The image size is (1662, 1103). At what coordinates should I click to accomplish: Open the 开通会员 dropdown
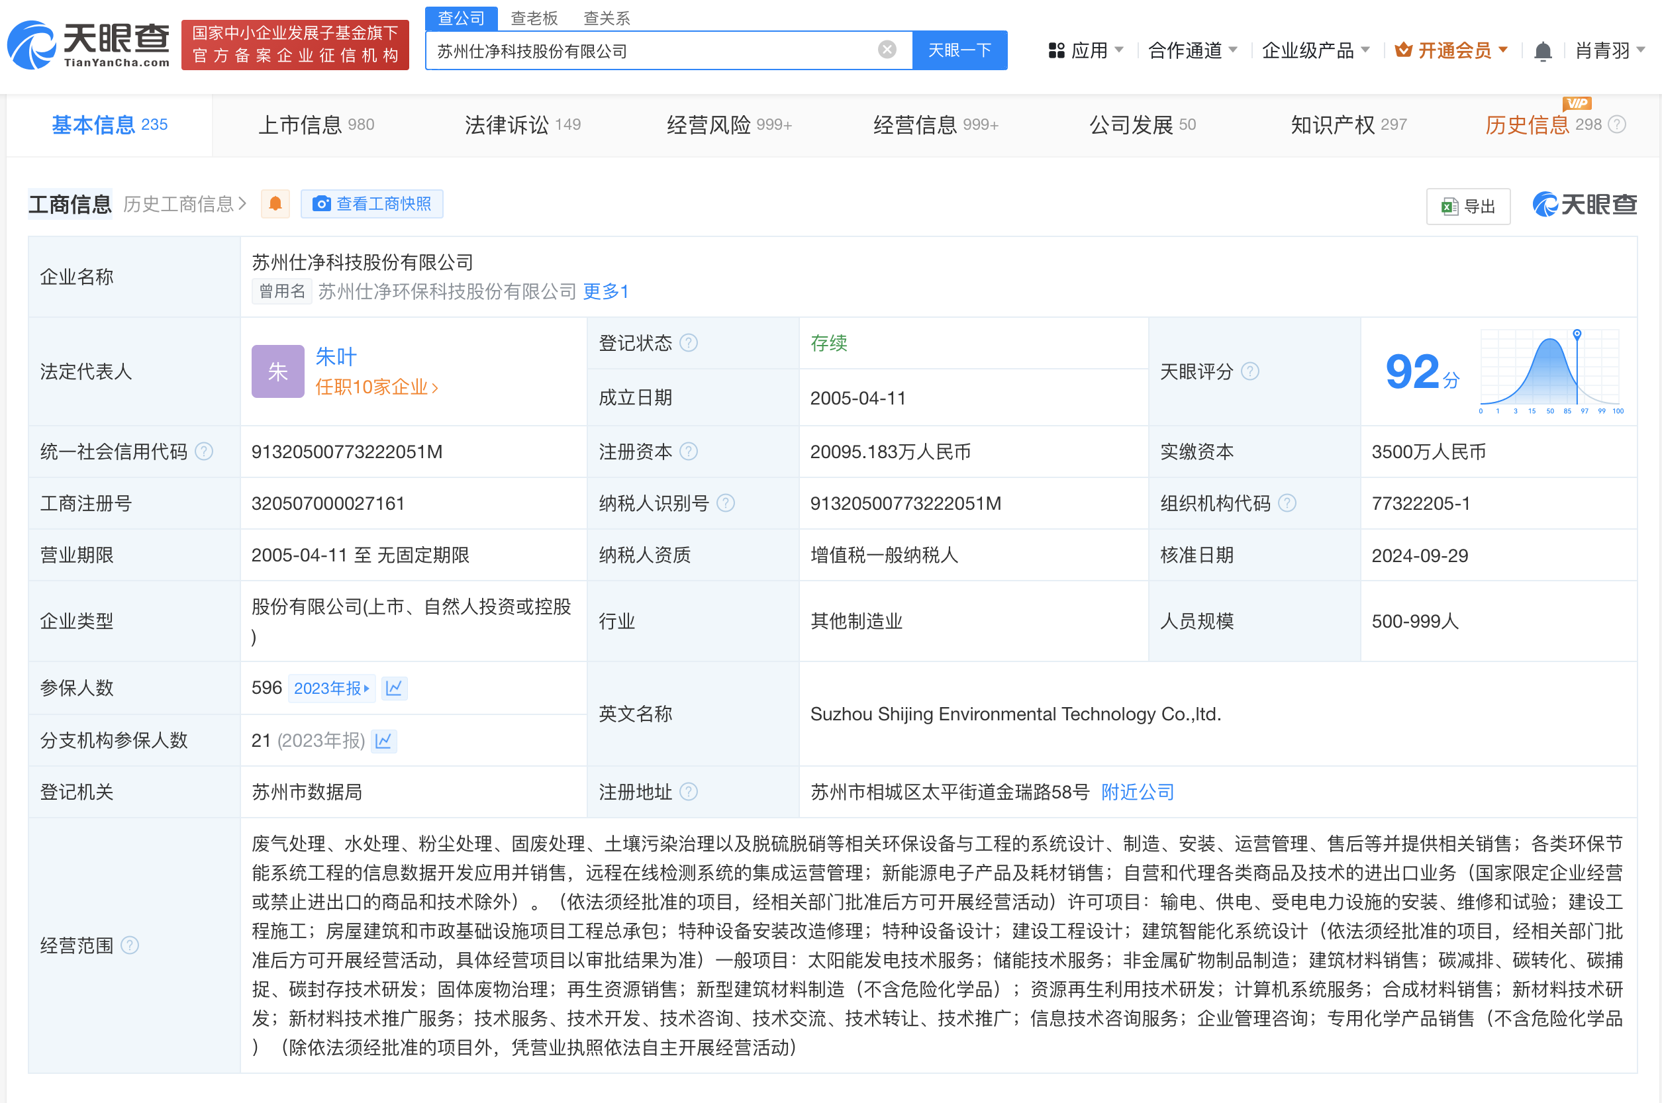(x=1451, y=50)
